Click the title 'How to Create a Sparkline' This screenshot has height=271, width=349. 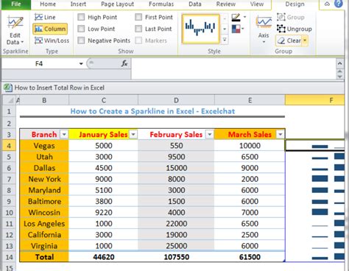152,111
